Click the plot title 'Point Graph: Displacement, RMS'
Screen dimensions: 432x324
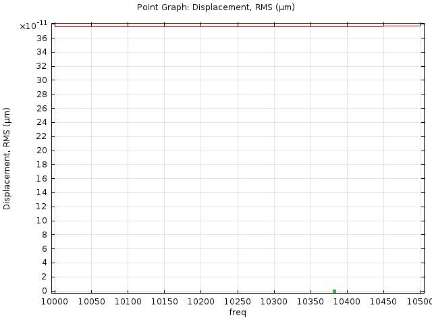[215, 7]
